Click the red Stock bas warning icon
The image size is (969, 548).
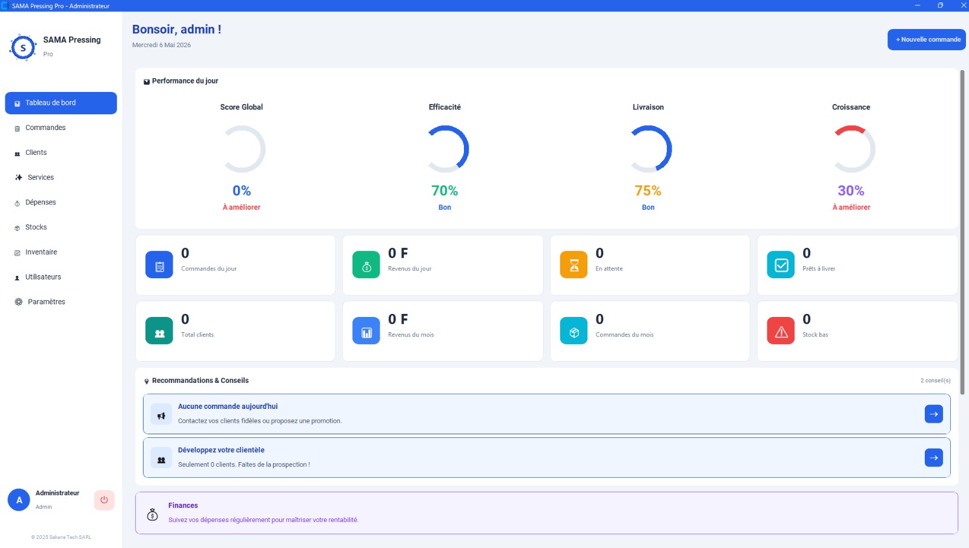pos(781,331)
